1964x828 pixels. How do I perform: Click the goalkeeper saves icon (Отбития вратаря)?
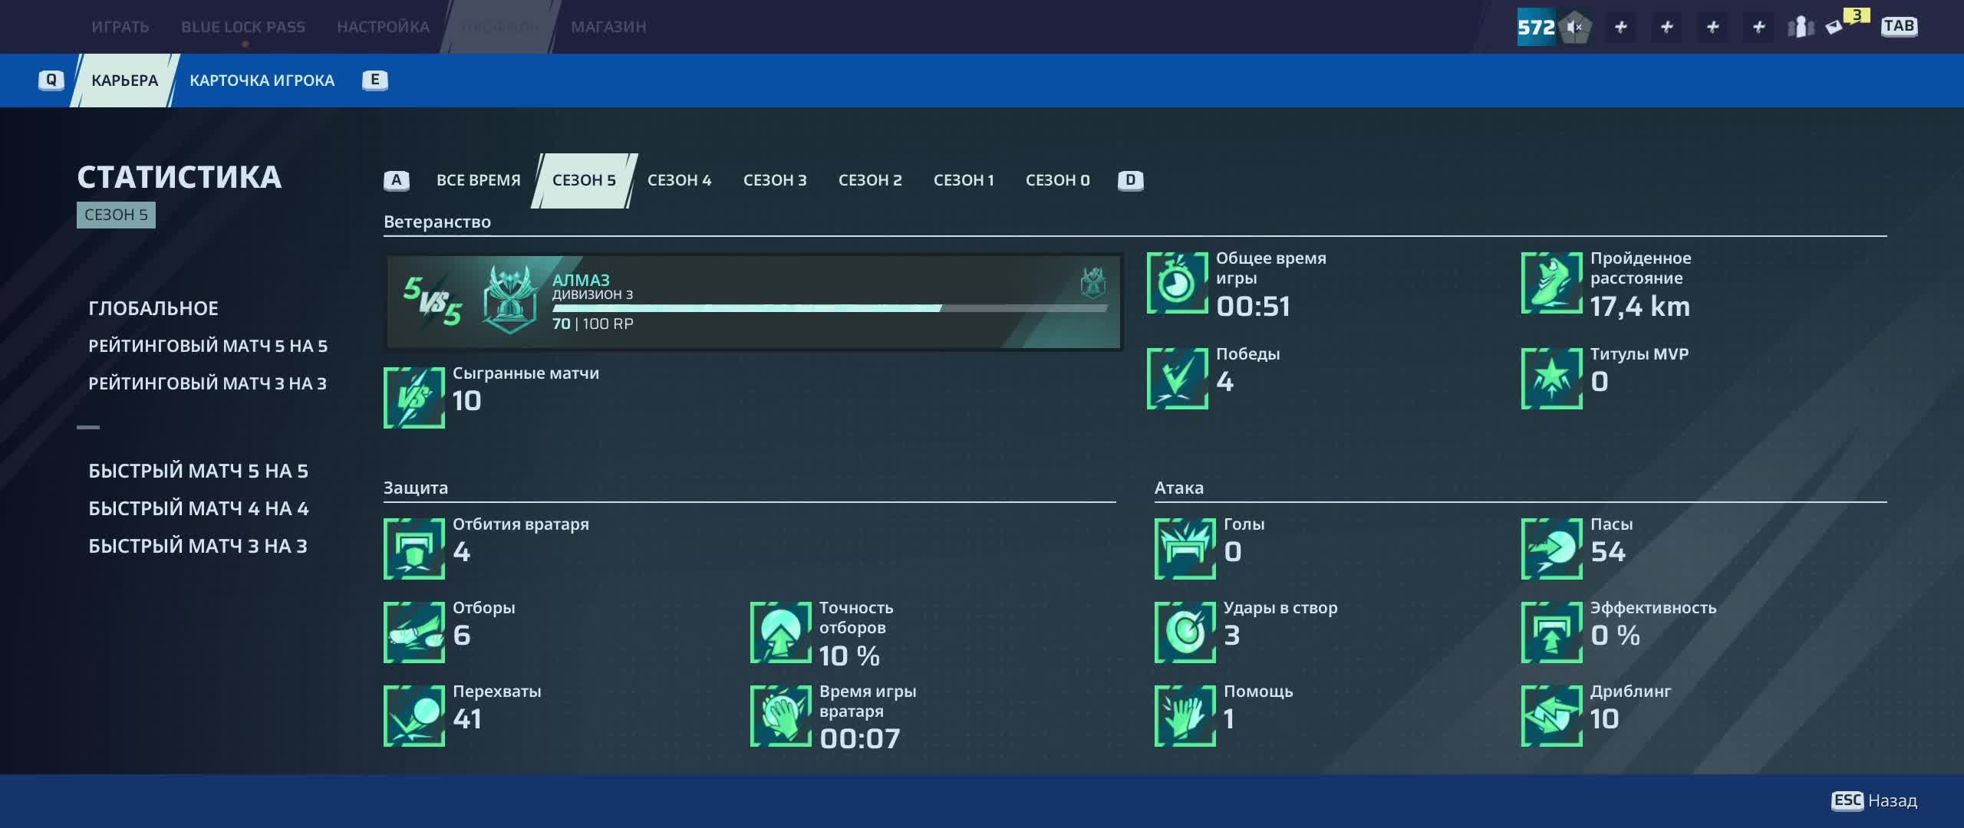pos(414,549)
